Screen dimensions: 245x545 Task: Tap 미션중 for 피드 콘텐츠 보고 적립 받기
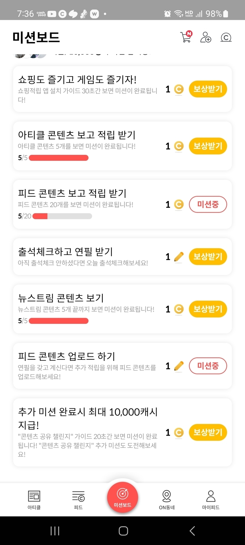(208, 204)
